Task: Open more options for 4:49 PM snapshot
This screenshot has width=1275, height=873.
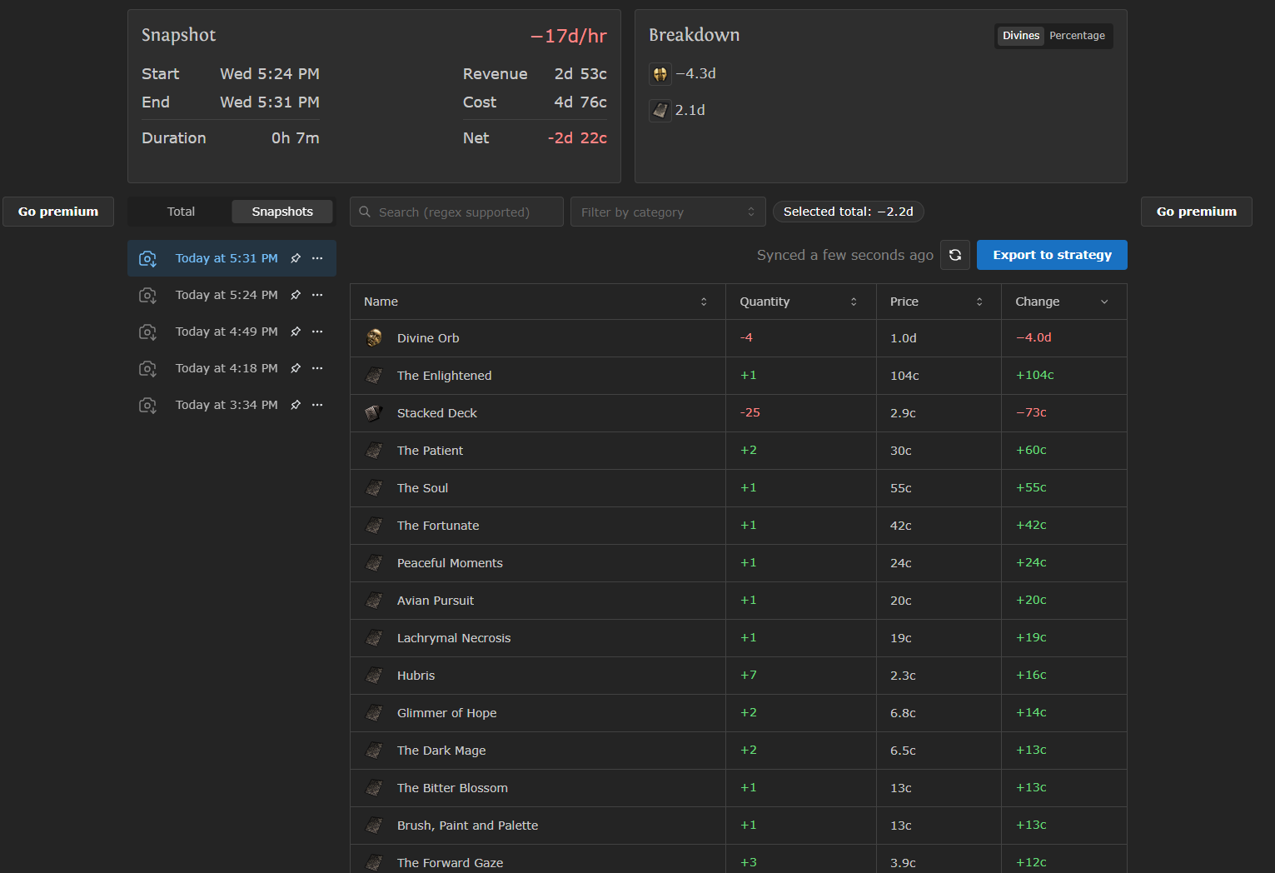Action: [317, 332]
